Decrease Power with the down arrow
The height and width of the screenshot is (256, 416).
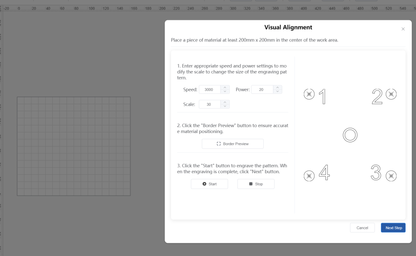click(x=277, y=92)
